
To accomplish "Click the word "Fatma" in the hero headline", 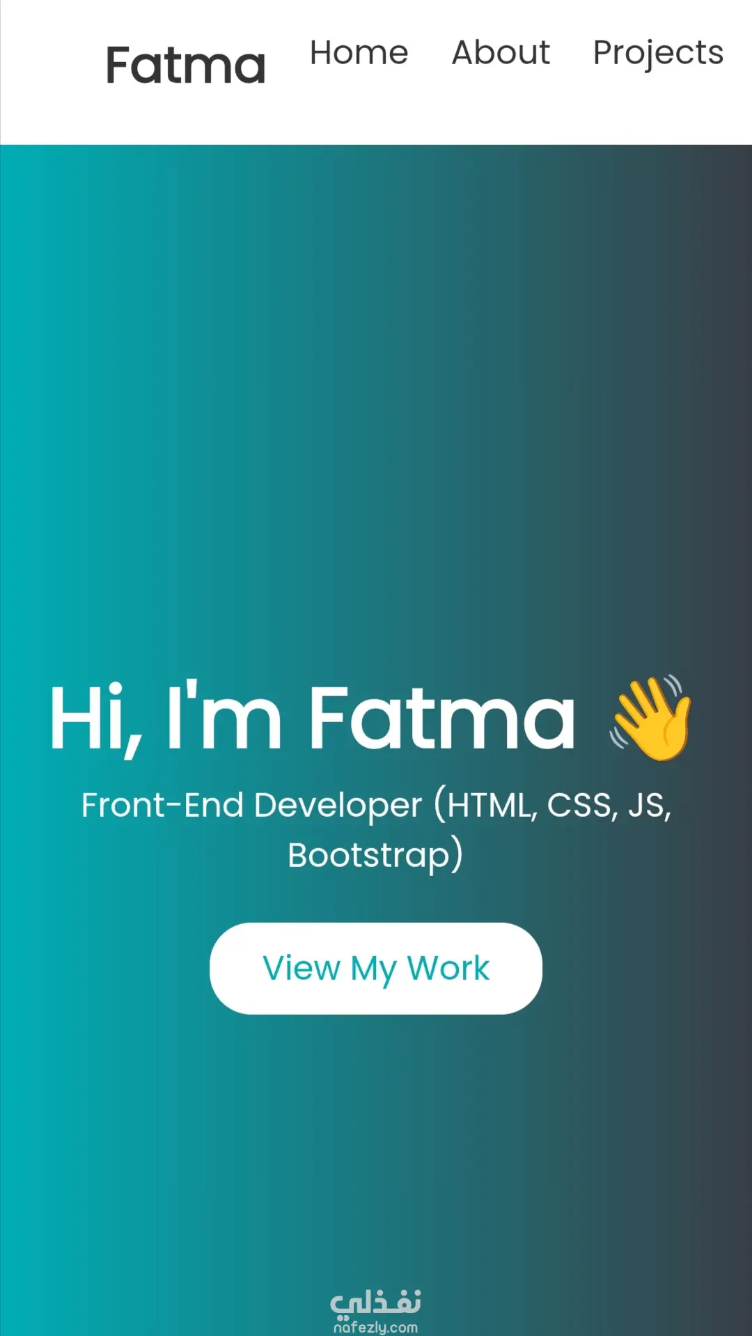I will tap(442, 718).
